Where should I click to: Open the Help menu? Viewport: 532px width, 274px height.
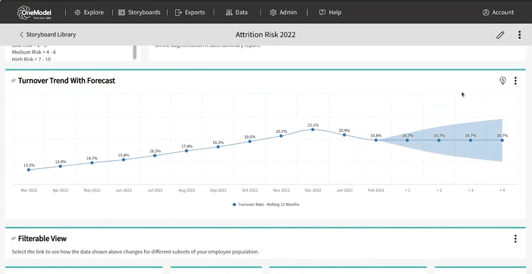click(330, 13)
